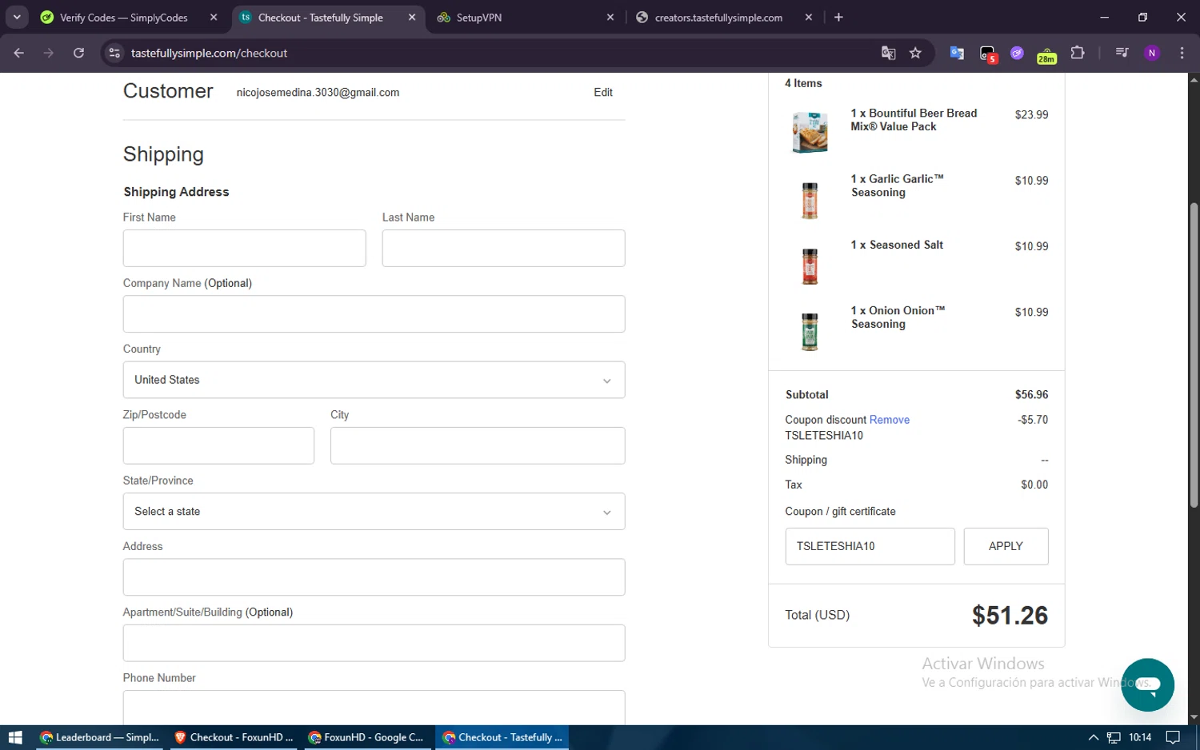Open the Windows Start menu
Viewport: 1200px width, 750px height.
click(14, 737)
